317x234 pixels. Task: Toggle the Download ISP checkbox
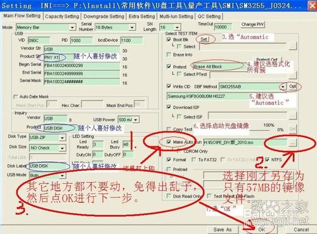point(169,107)
